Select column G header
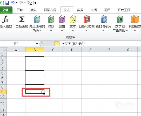141x116 pixels. (x=128, y=50)
